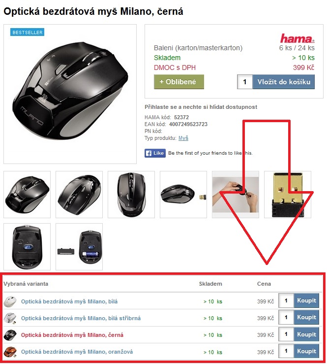
Task: Open link Optická bezdrátová myš Milano, oranžová
Action: [x=77, y=352]
